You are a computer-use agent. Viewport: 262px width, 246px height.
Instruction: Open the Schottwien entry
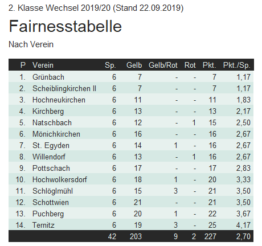coord(51,202)
